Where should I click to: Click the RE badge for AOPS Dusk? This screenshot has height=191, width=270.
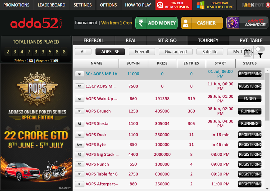tap(79, 135)
